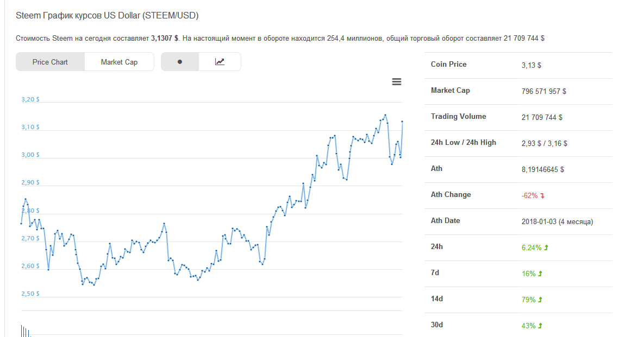Switch to dot marker chart mode
Viewport: 619px width, 337px height.
pyautogui.click(x=180, y=62)
